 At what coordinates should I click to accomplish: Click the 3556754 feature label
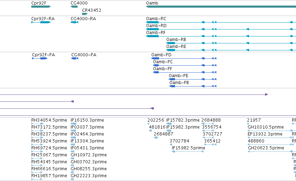tap(212, 127)
